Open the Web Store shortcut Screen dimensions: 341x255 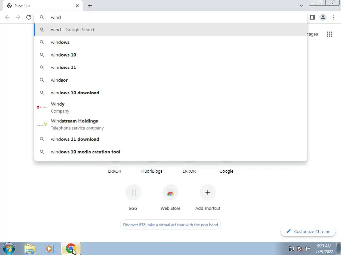(170, 197)
